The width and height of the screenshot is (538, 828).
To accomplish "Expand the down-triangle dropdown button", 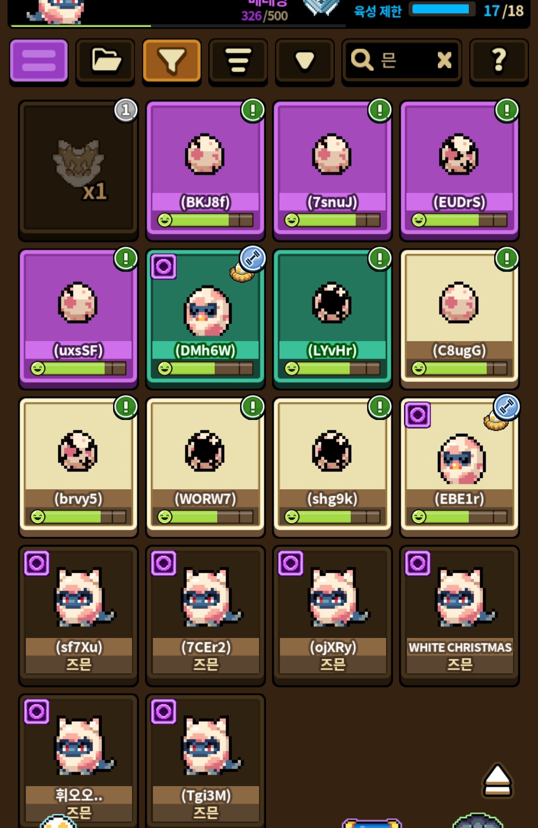I will 305,60.
